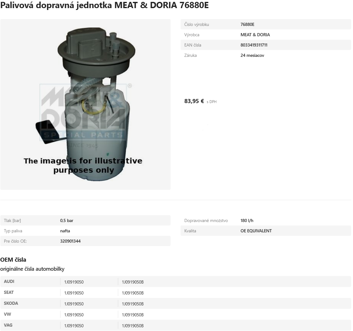Viewport: 353px width, 331px height.
Task: Select the OE number 320901344
Action: click(x=70, y=241)
